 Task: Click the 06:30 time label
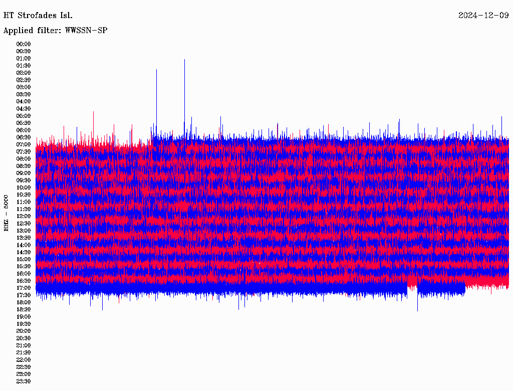pyautogui.click(x=24, y=137)
